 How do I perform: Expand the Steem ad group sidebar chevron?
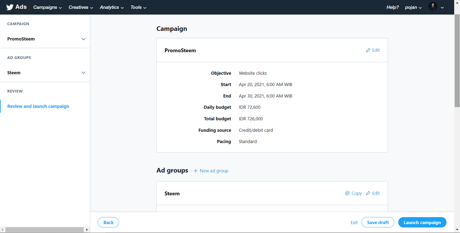[x=83, y=73]
